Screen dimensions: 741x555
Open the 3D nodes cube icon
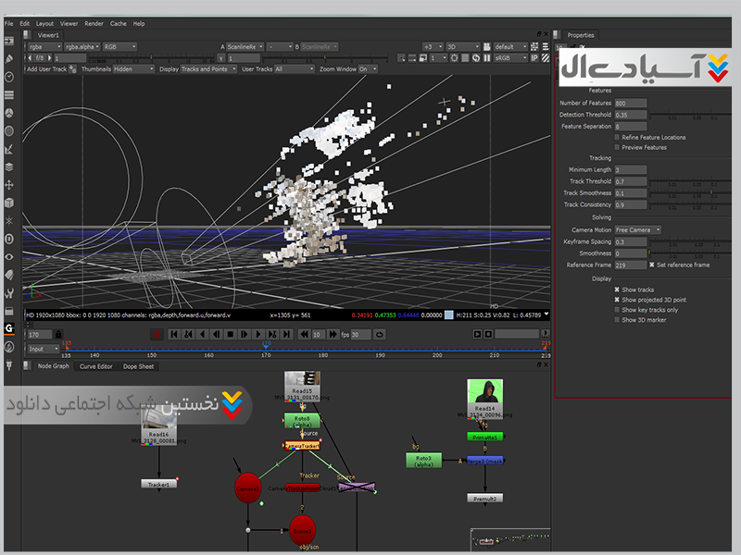tap(8, 202)
